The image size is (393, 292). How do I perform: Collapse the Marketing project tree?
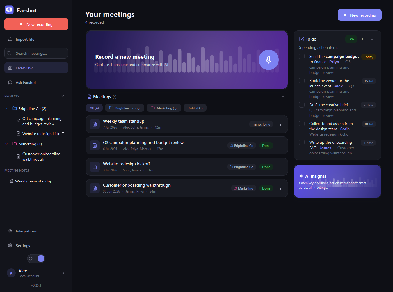click(6, 144)
